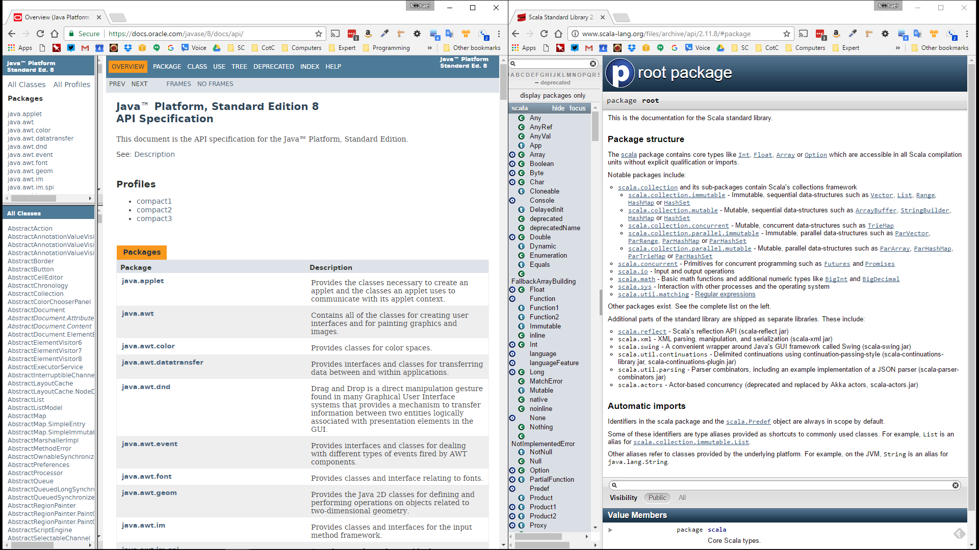
Task: Switch to FRAMES view in the Java docs
Action: click(178, 84)
